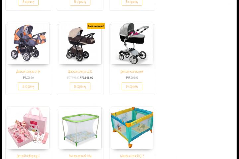
Task: Open the Манеж игровой Q12 title link
Action: 132,156
